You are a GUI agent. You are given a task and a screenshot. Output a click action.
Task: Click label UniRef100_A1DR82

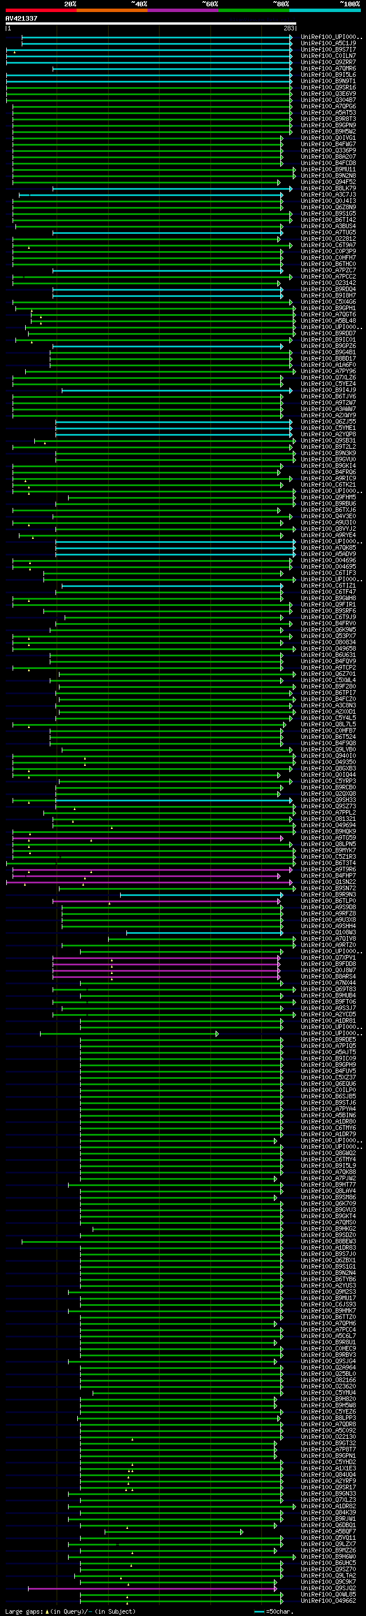coord(328,1506)
